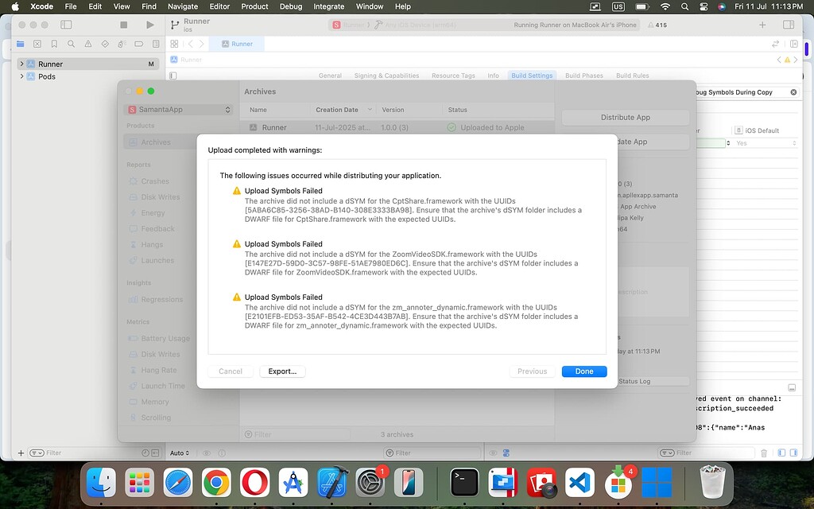Open the Source Control navigator icon

37,45
